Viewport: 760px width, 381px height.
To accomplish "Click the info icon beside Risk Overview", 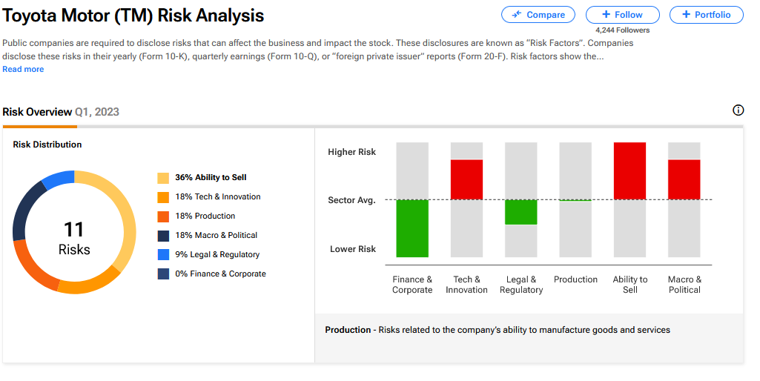I will [738, 110].
